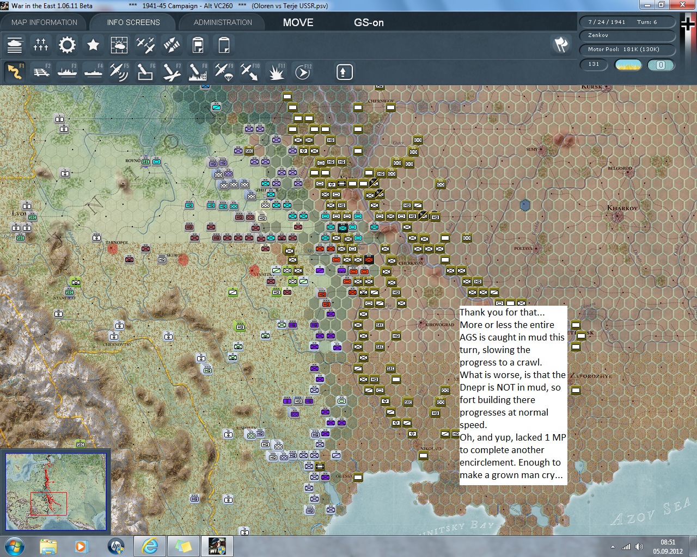This screenshot has width=697, height=557.
Task: Click the Belgorod city label
Action: tap(620, 168)
